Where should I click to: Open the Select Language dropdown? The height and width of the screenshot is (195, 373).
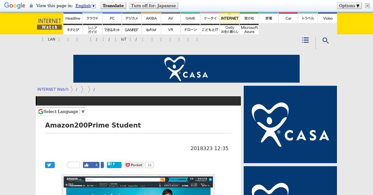point(61,111)
